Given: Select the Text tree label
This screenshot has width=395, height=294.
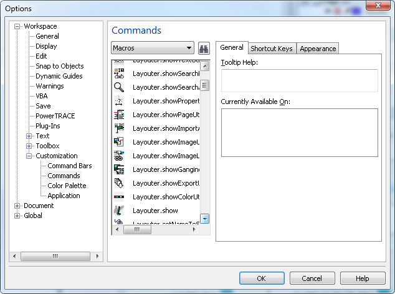Looking at the screenshot, I should [x=42, y=136].
